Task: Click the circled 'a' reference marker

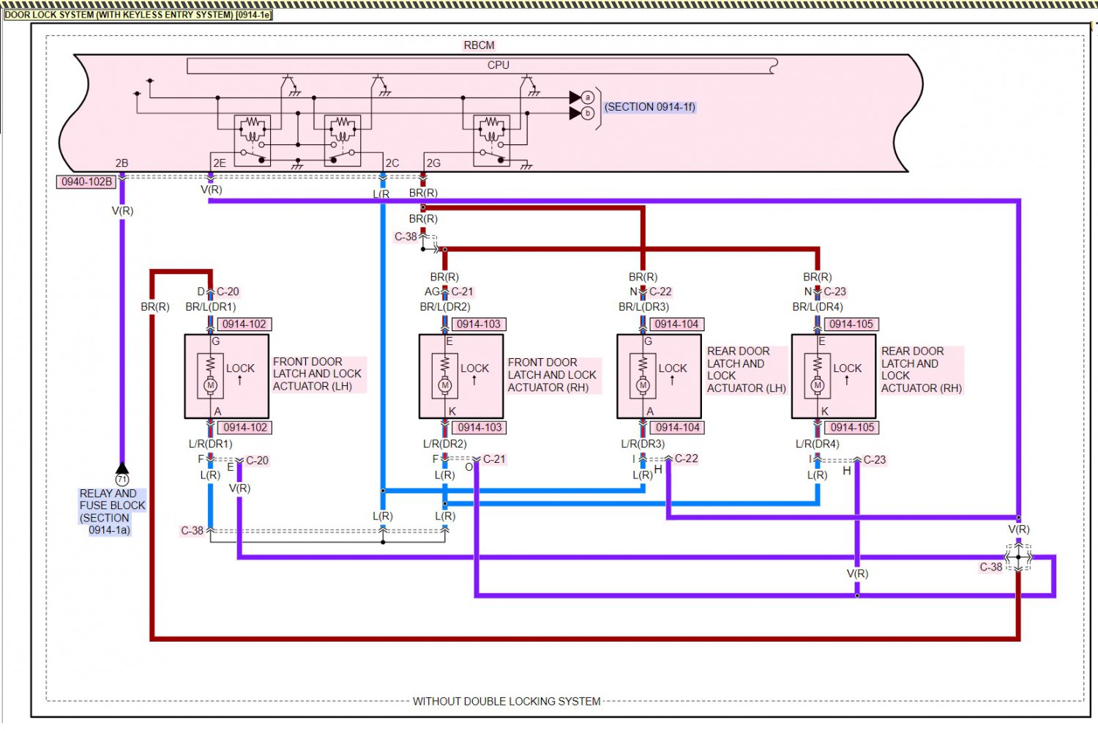Action: pyautogui.click(x=587, y=97)
